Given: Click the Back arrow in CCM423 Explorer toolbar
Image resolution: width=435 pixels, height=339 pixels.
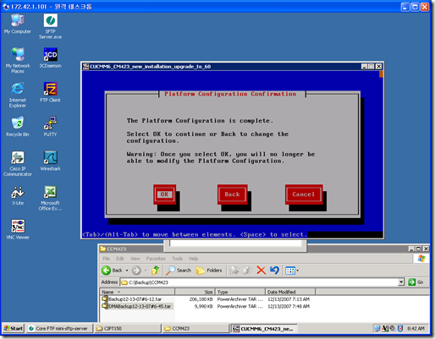Looking at the screenshot, I should point(112,271).
